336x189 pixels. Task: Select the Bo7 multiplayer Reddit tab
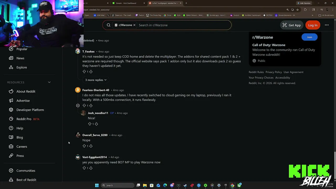(x=165, y=3)
